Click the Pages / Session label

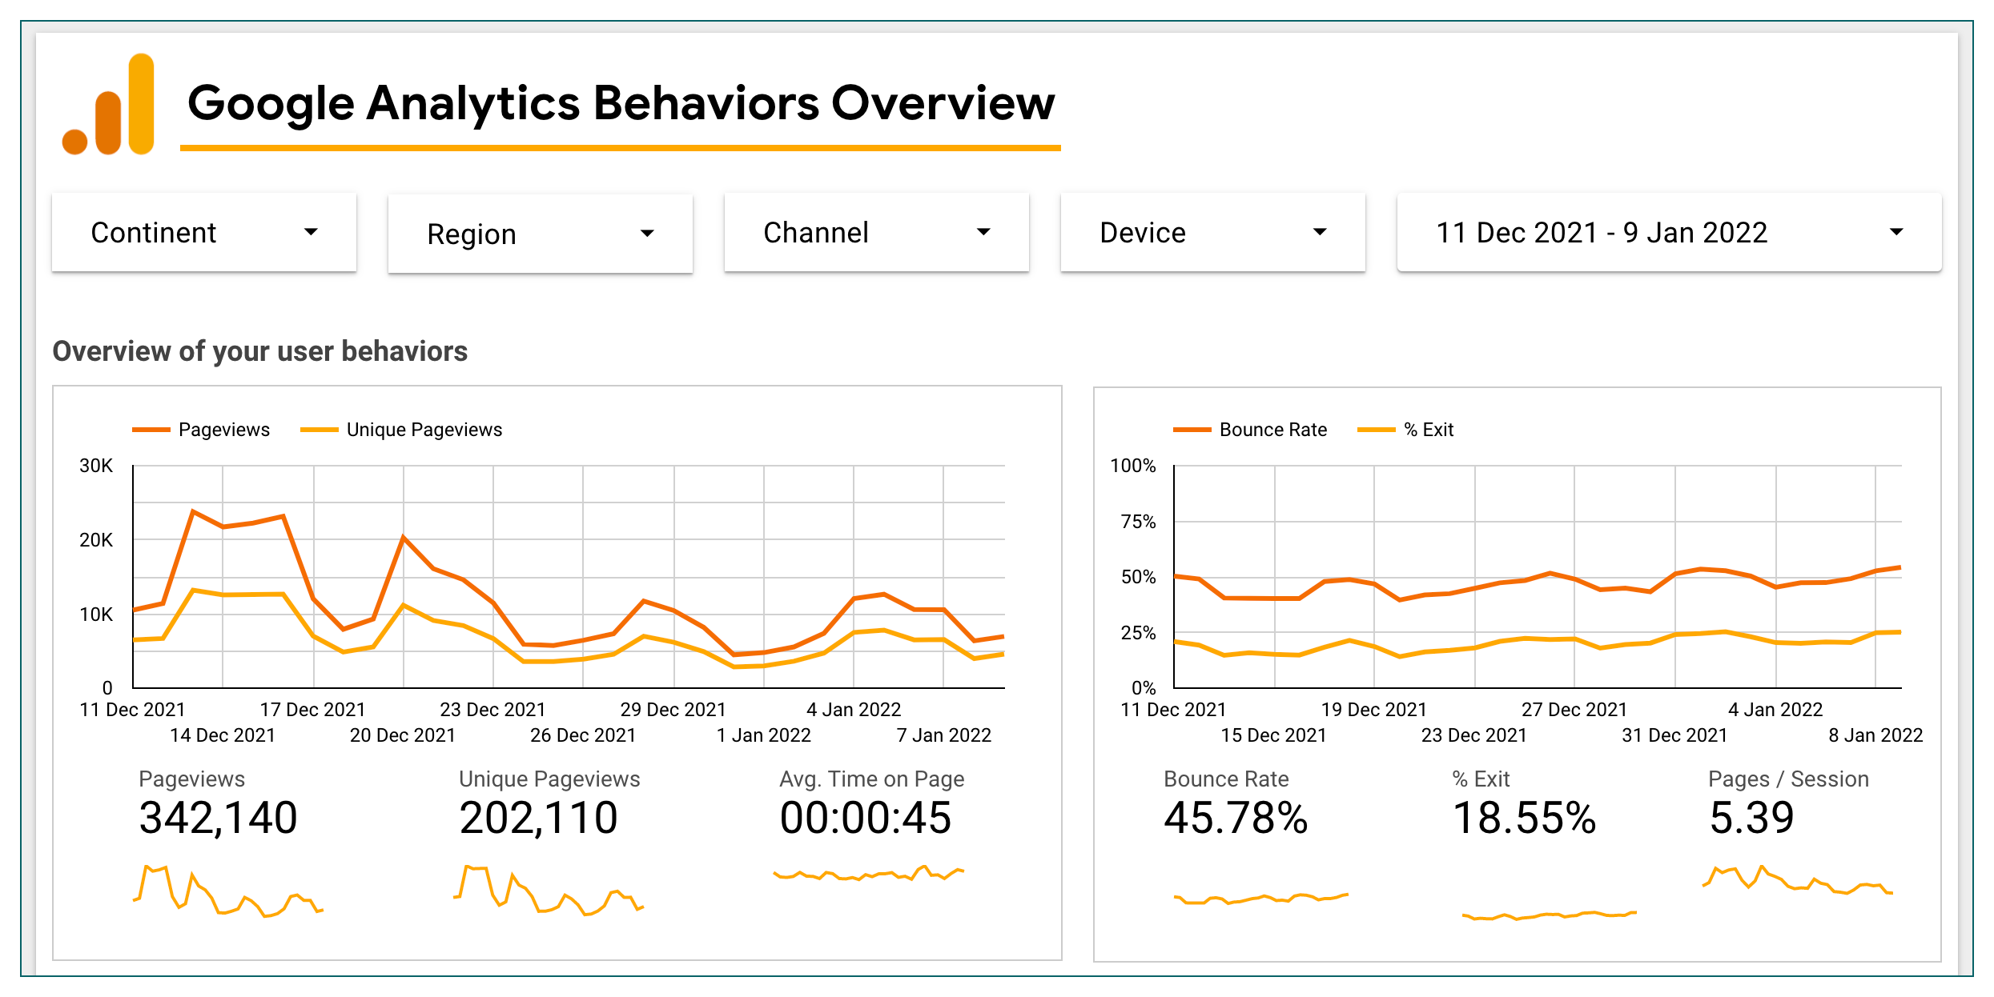click(1788, 779)
